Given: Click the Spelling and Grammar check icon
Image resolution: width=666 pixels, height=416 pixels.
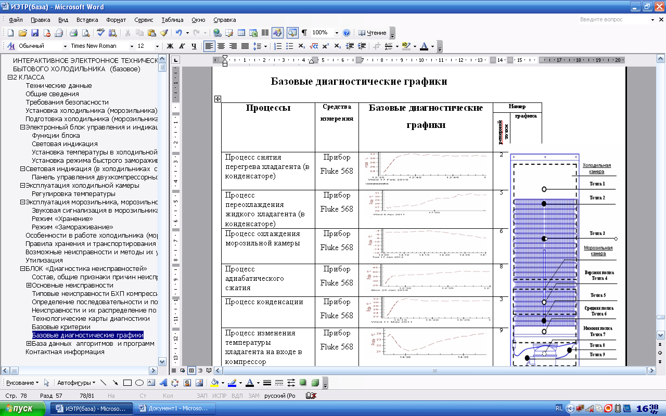Looking at the screenshot, I should 101,33.
